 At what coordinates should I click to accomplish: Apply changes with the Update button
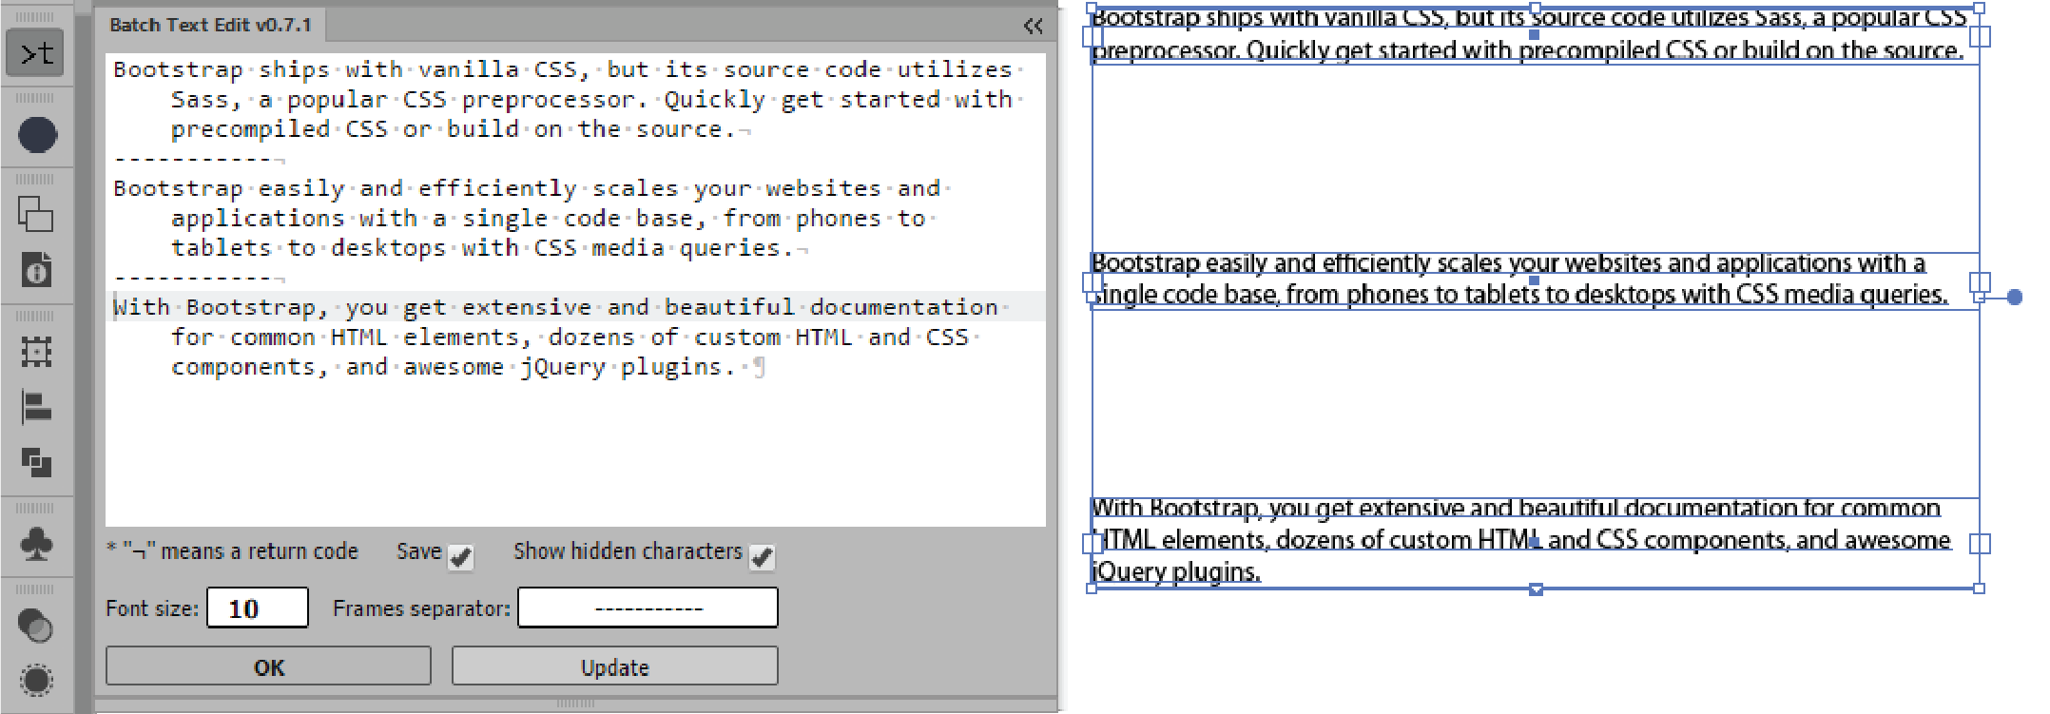614,666
